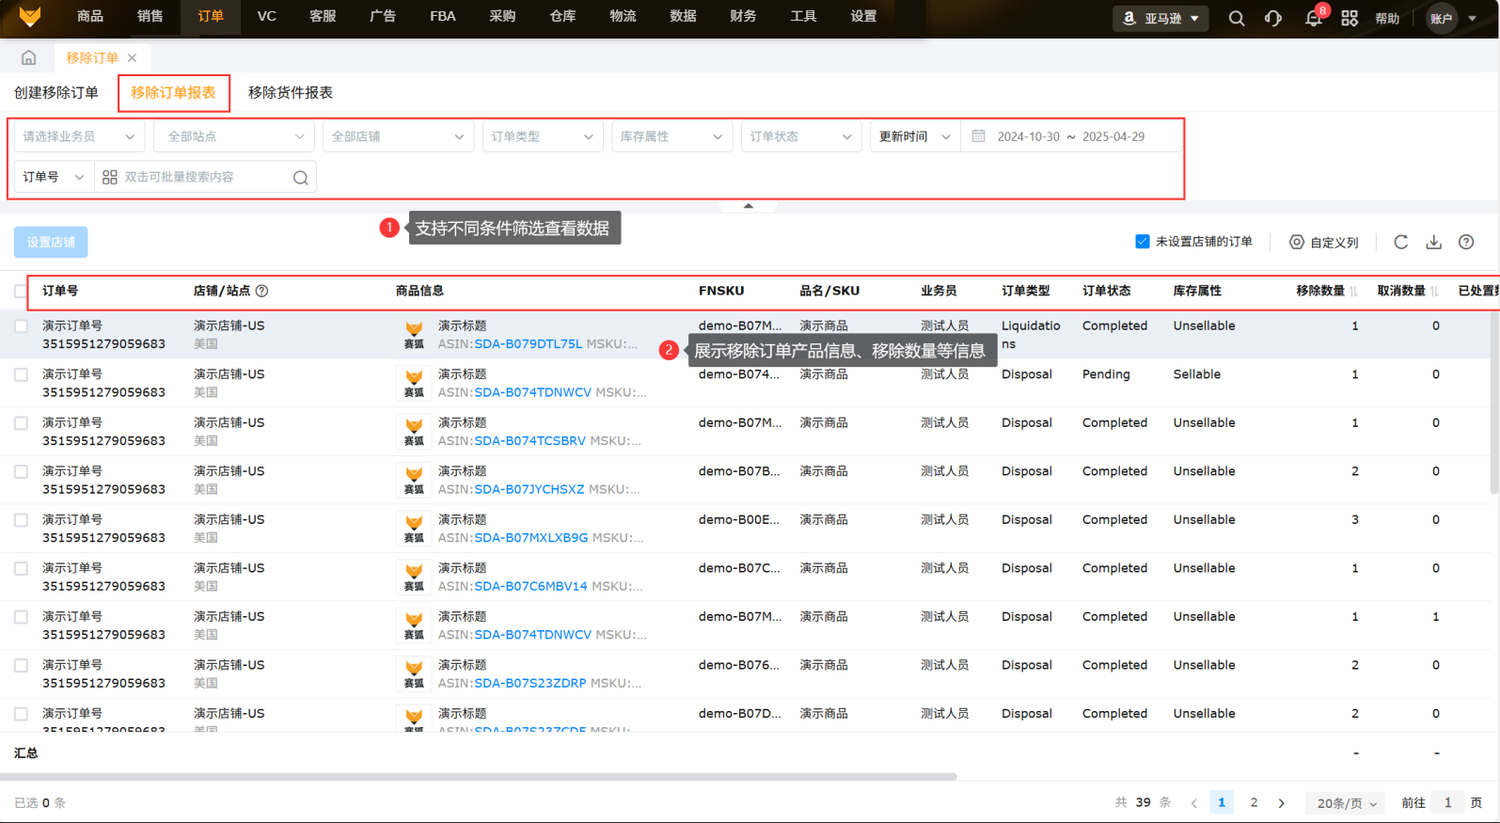
Task: Open the help question mark icon
Action: coord(1466,242)
